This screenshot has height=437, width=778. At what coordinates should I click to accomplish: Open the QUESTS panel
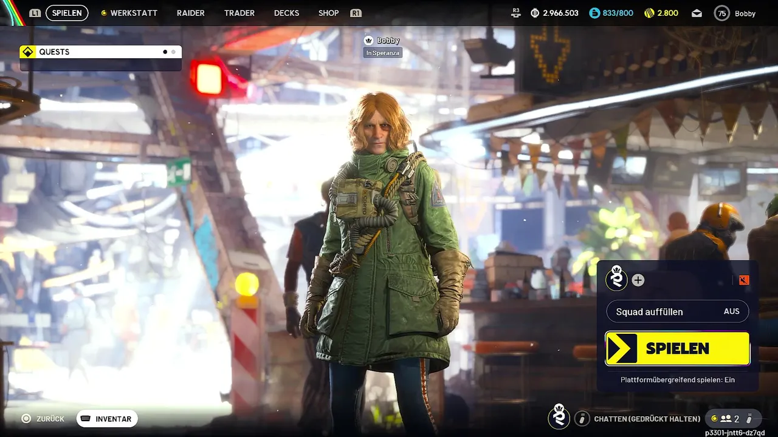click(x=100, y=52)
